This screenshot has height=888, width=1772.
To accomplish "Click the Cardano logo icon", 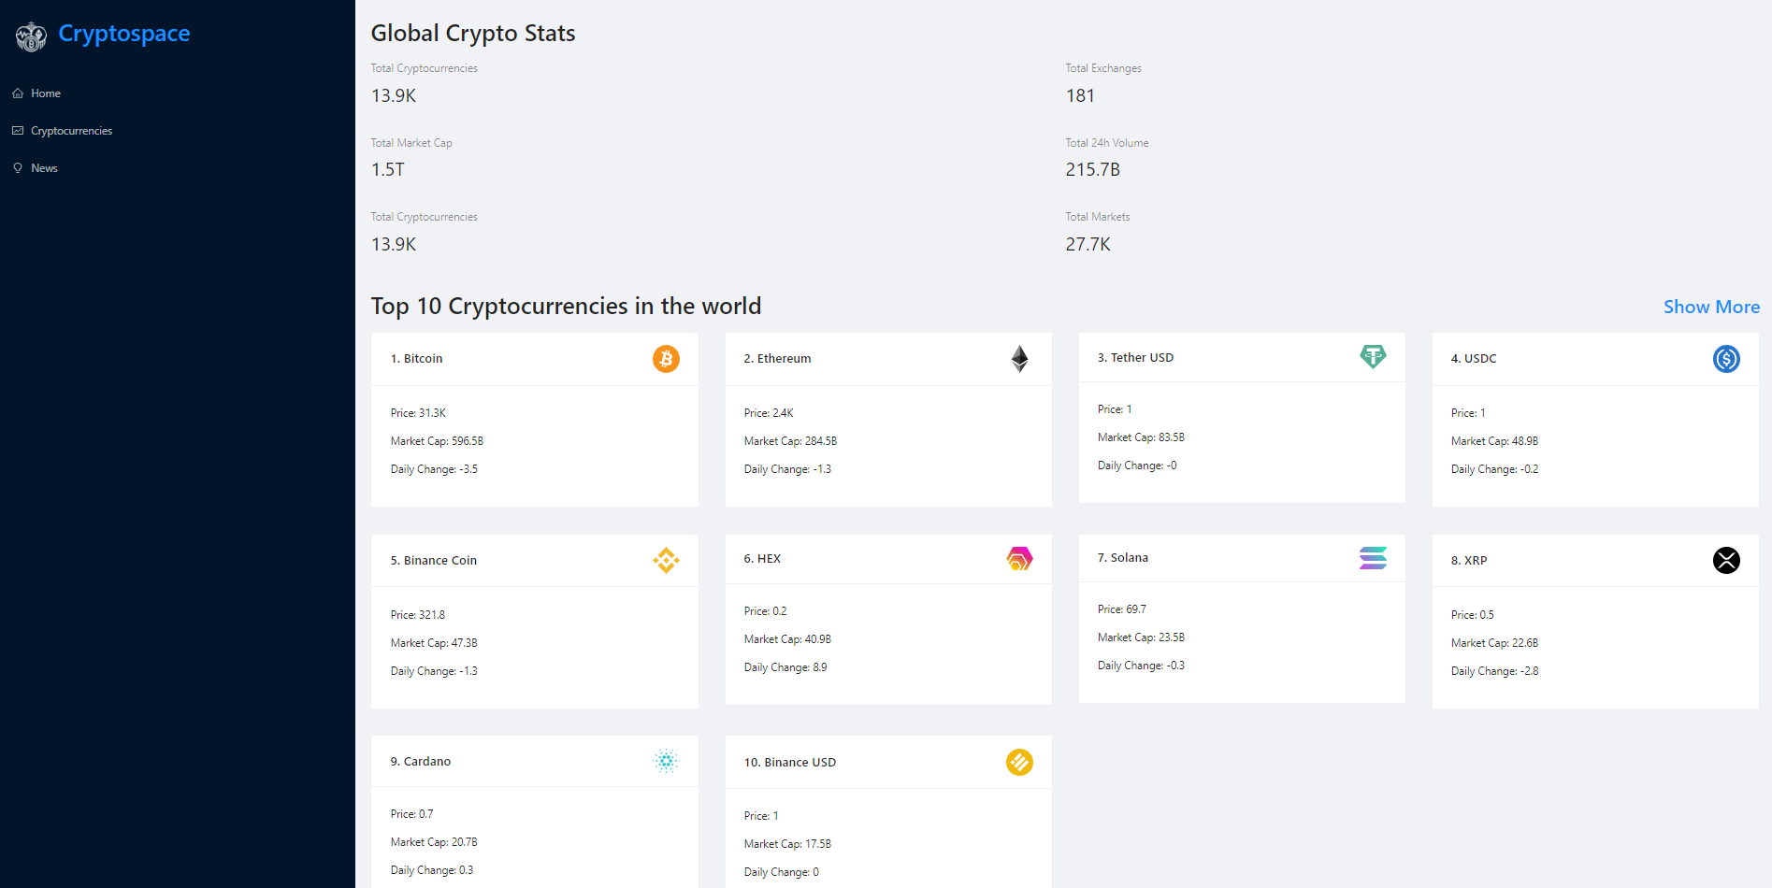I will coord(666,761).
